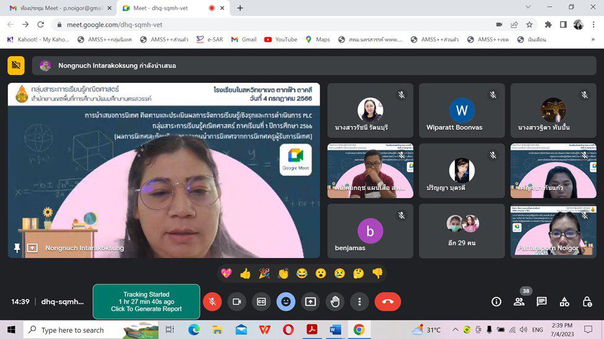
Task: Share this page icon in address bar
Action: [x=514, y=25]
